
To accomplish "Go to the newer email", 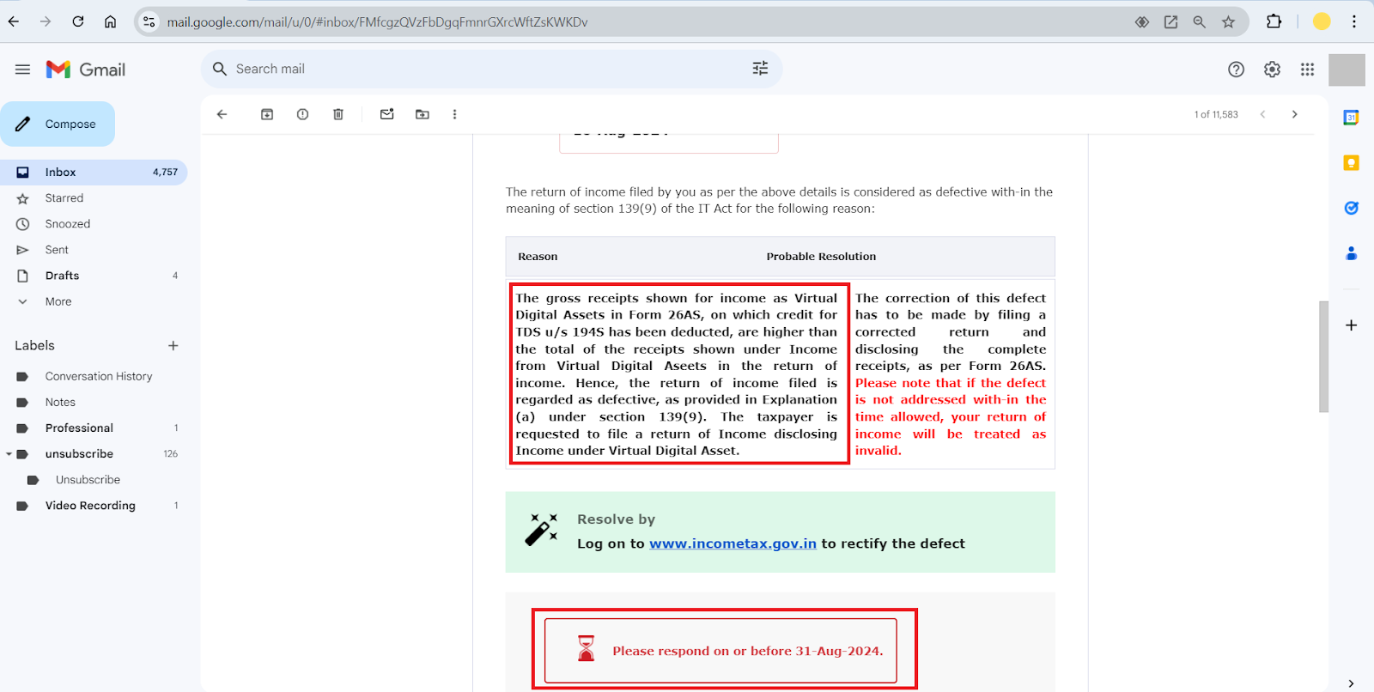I will pyautogui.click(x=1262, y=114).
